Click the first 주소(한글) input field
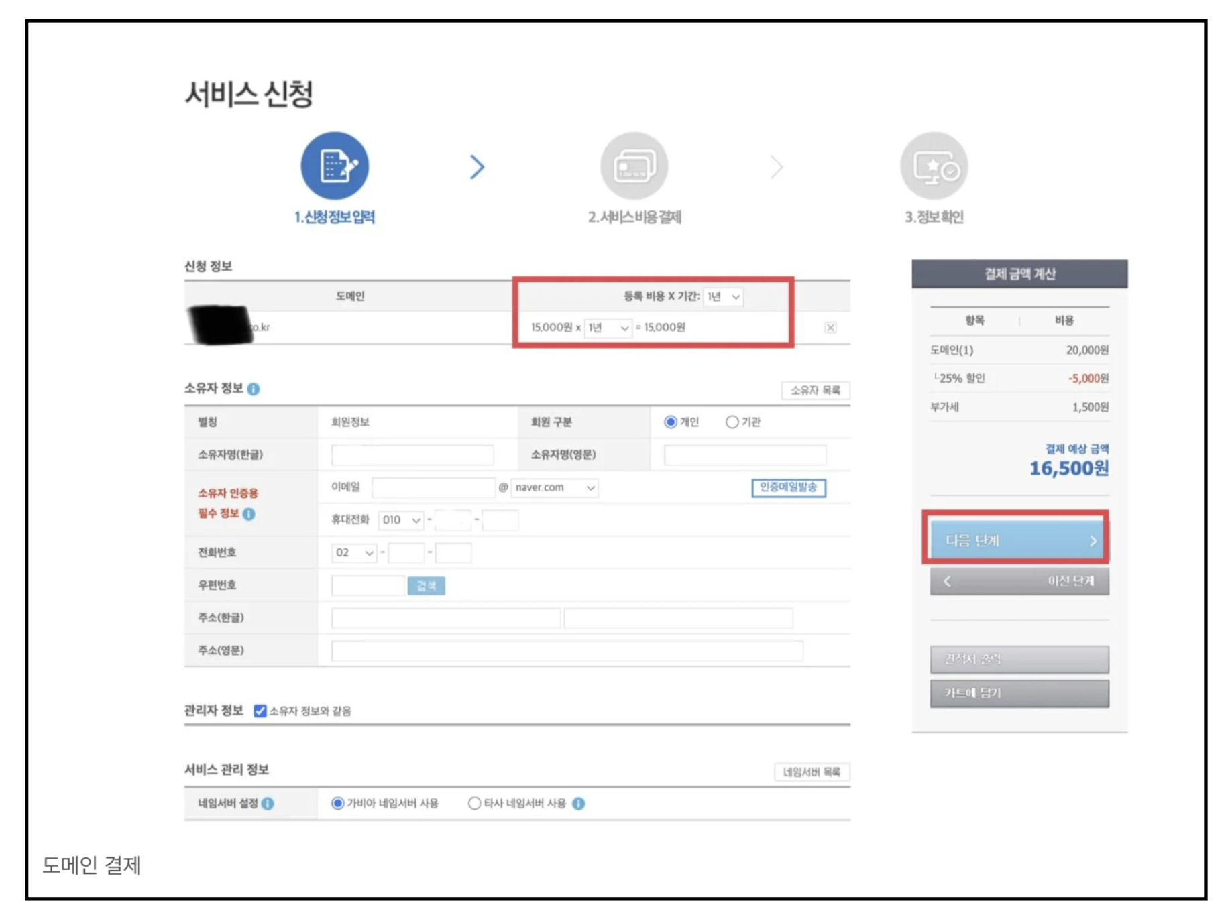 point(446,618)
